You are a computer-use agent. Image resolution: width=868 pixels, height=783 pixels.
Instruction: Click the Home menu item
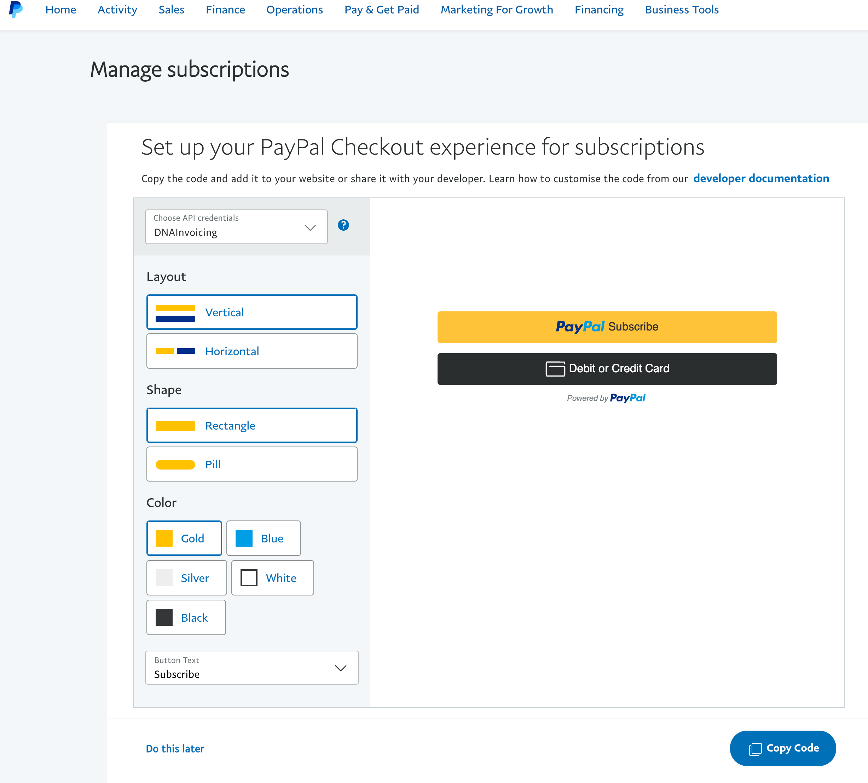coord(60,10)
